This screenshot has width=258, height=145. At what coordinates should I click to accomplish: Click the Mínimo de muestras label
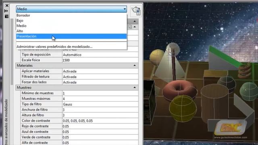click(37, 93)
